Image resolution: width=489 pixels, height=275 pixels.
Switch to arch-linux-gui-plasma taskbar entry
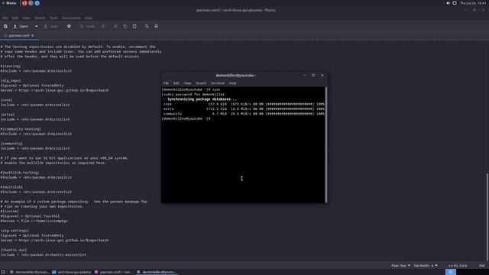tap(71, 272)
